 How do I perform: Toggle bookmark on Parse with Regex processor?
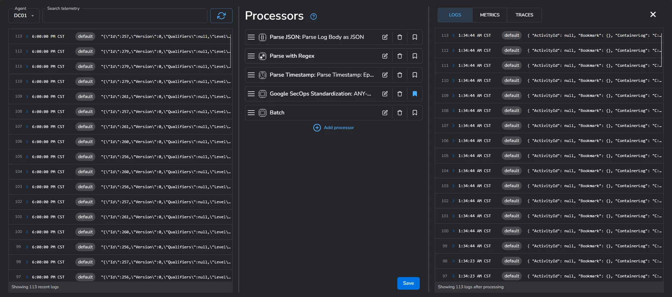coord(415,56)
